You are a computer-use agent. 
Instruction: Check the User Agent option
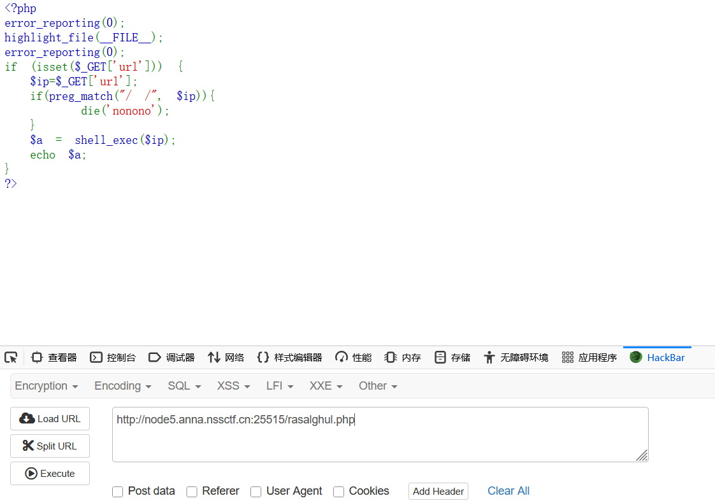coord(256,492)
